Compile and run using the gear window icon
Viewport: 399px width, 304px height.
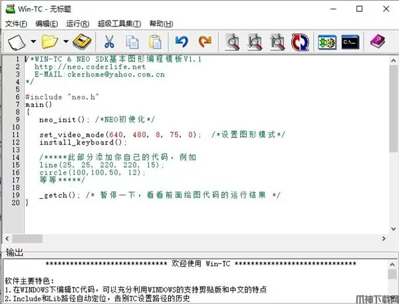click(327, 43)
